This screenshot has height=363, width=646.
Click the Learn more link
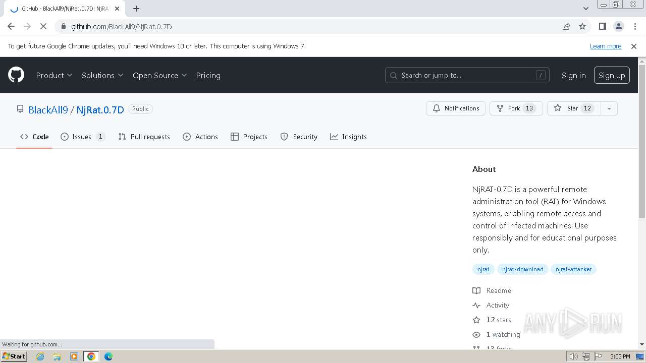[x=606, y=46]
